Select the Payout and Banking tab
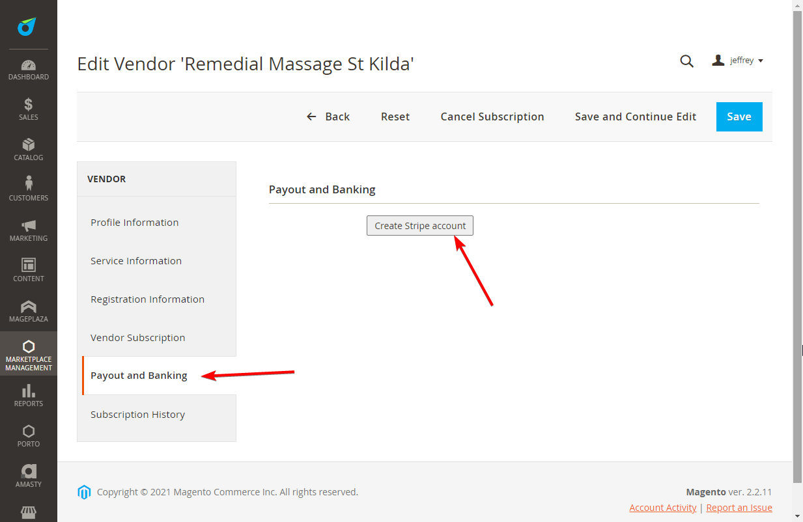803x522 pixels. 159,376
